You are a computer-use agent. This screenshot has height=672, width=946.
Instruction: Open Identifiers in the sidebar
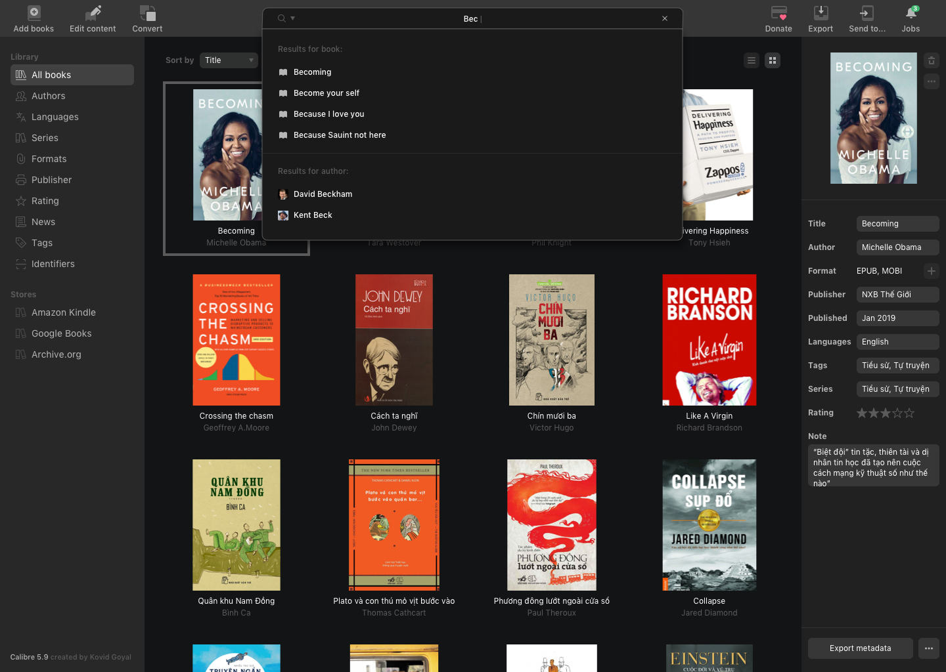pyautogui.click(x=72, y=264)
